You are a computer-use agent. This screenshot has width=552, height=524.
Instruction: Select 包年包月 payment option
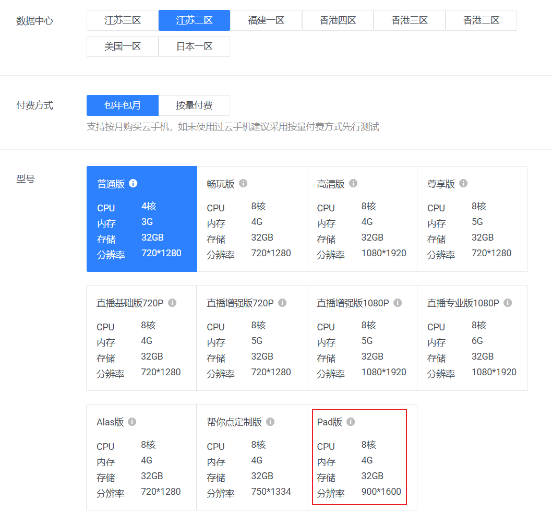[x=123, y=105]
